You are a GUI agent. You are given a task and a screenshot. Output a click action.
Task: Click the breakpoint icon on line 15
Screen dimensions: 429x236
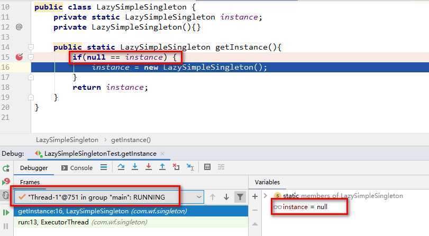tap(19, 57)
